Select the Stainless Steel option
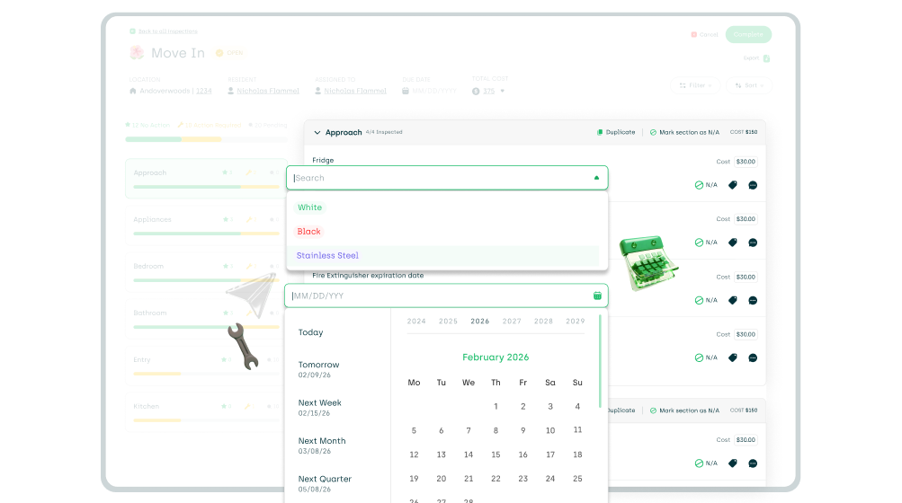 (x=327, y=256)
